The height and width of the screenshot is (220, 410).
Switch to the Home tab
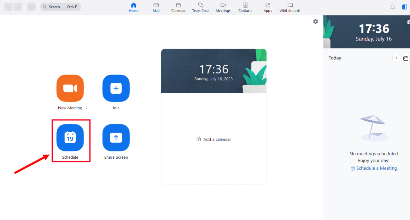click(134, 8)
